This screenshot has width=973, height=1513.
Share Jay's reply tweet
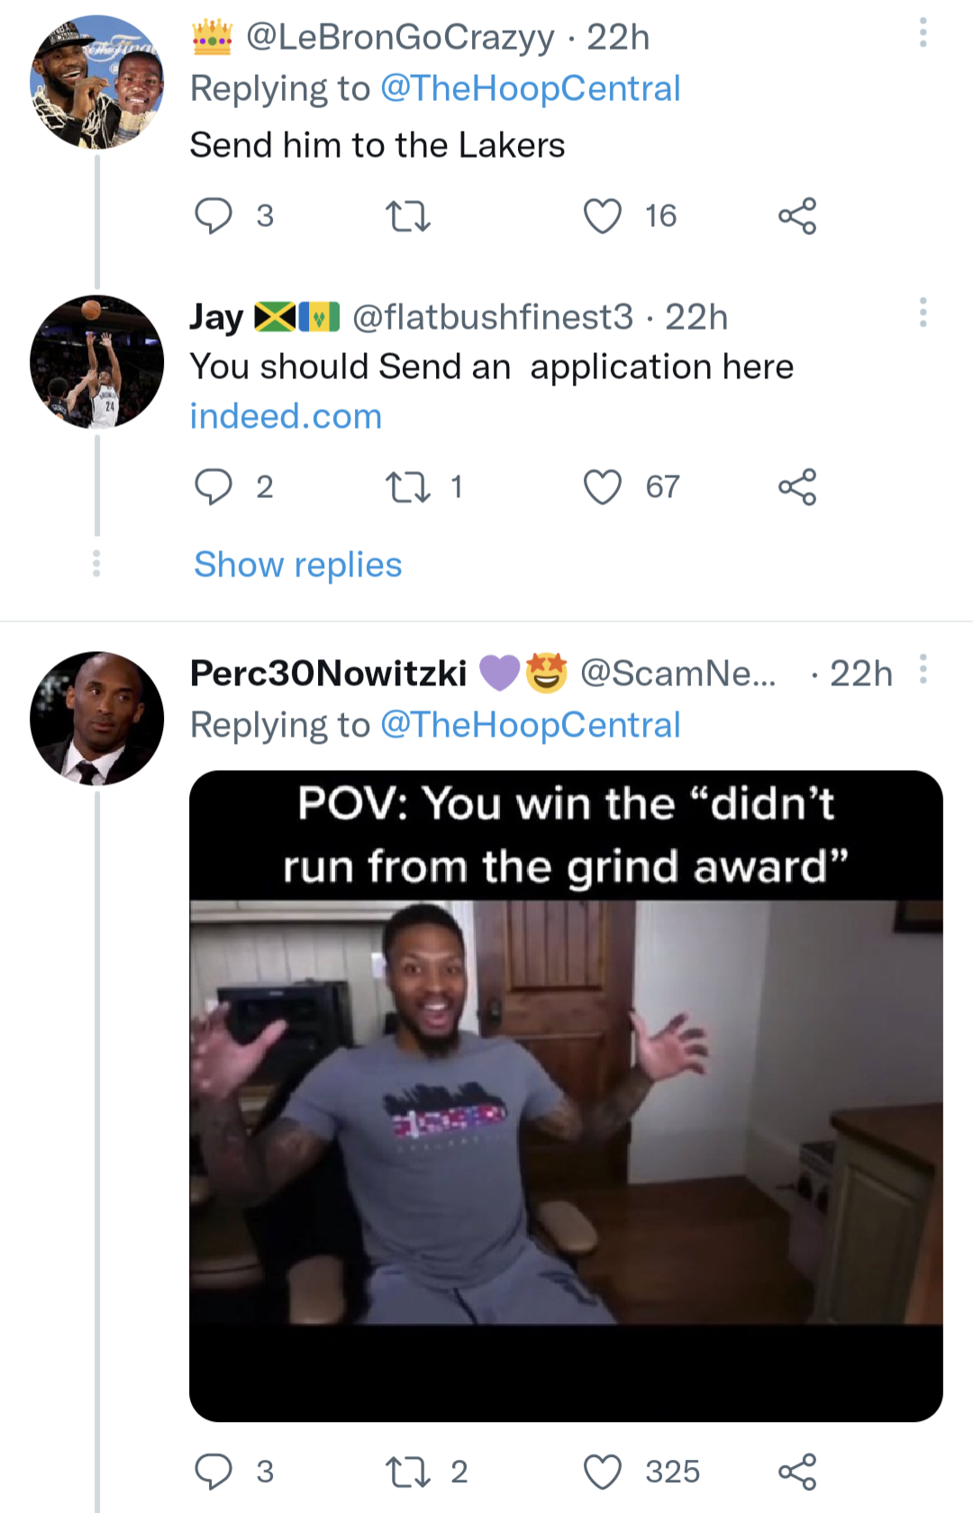[x=798, y=486]
